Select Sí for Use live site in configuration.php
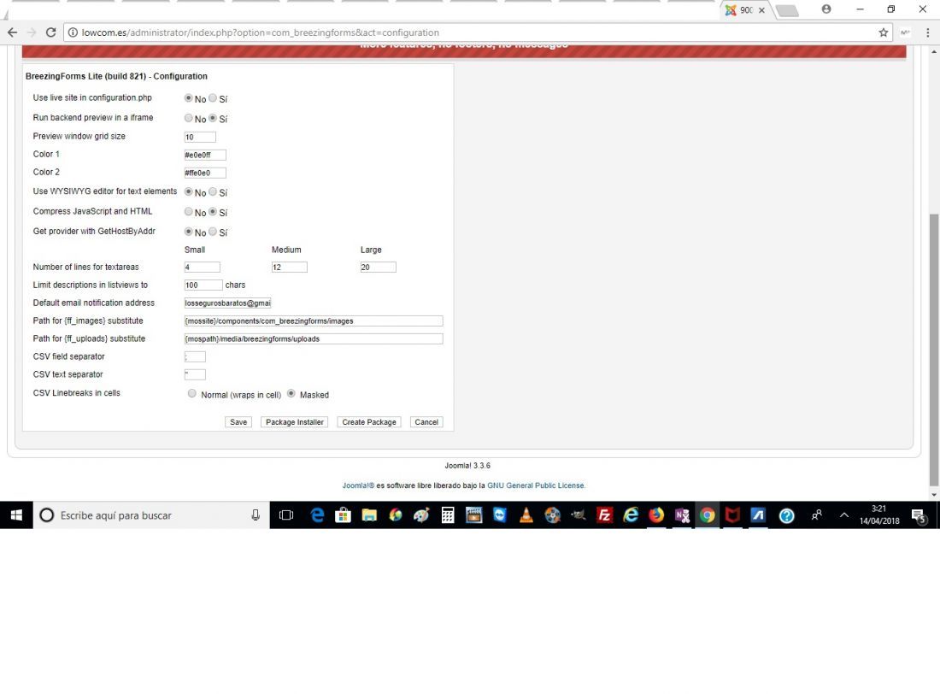 click(213, 97)
